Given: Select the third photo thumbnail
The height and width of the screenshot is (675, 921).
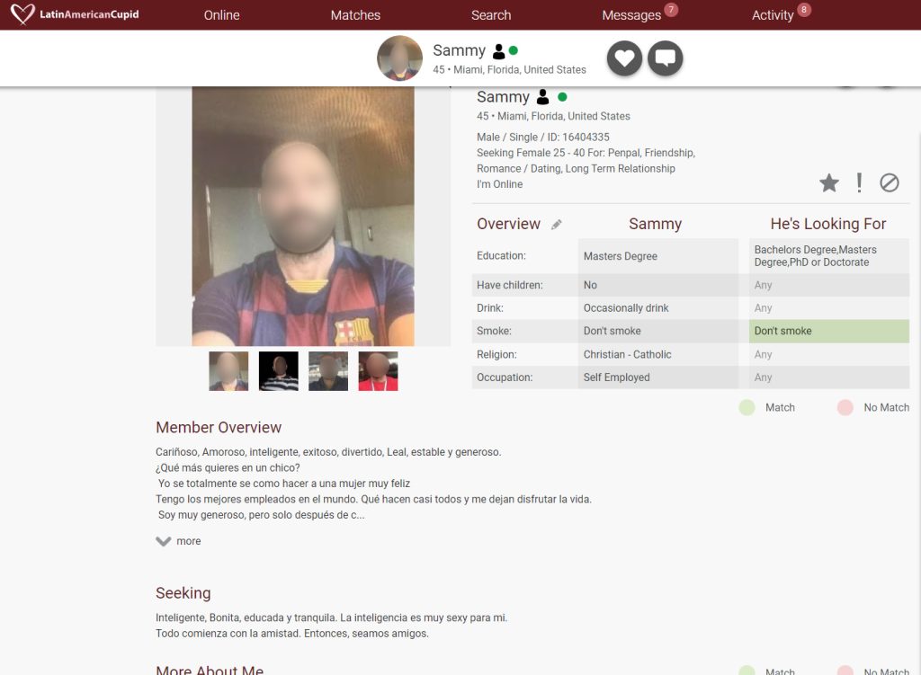Looking at the screenshot, I should 328,371.
